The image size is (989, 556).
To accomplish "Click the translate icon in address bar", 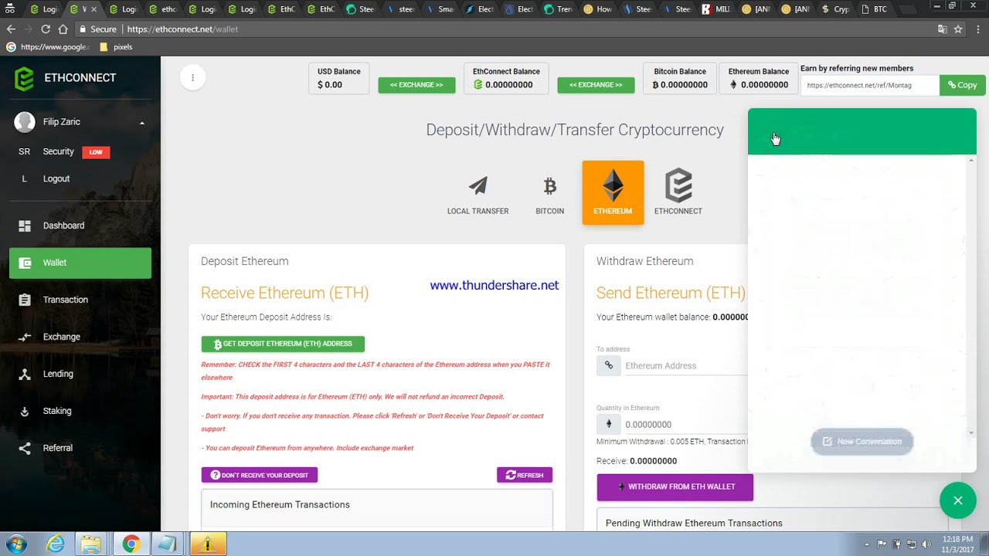I will click(942, 29).
